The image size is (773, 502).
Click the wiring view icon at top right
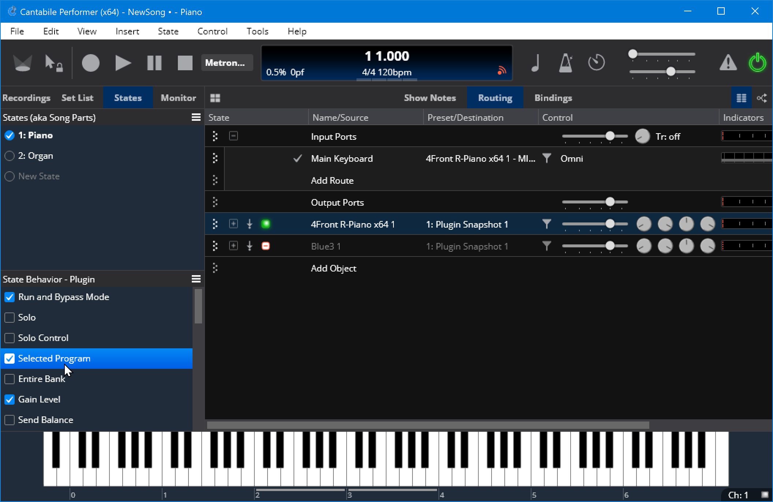click(x=762, y=98)
